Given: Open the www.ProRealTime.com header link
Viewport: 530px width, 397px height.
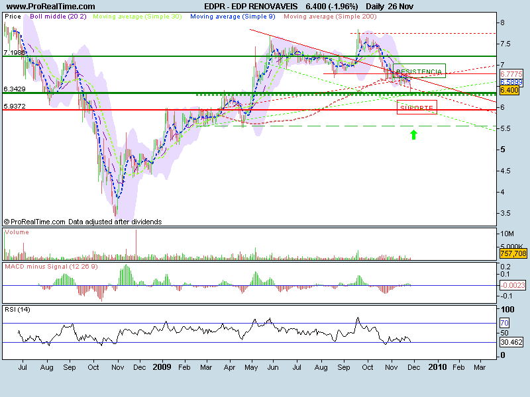Looking at the screenshot, I should [x=51, y=7].
